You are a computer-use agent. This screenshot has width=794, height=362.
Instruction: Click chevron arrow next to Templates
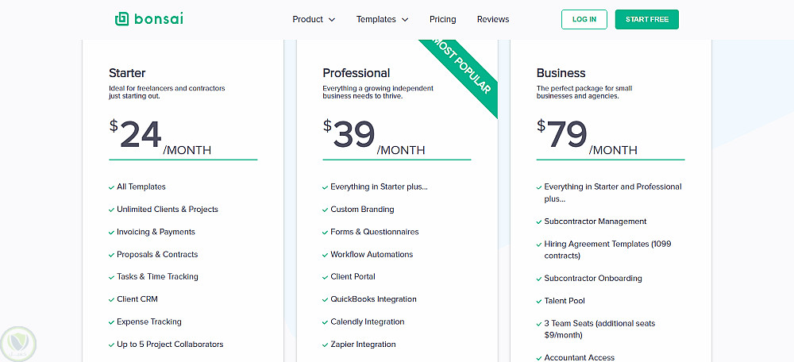pos(405,20)
